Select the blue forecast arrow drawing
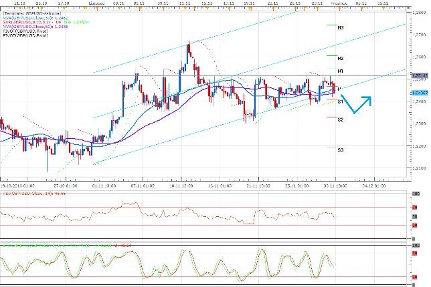 (x=356, y=104)
